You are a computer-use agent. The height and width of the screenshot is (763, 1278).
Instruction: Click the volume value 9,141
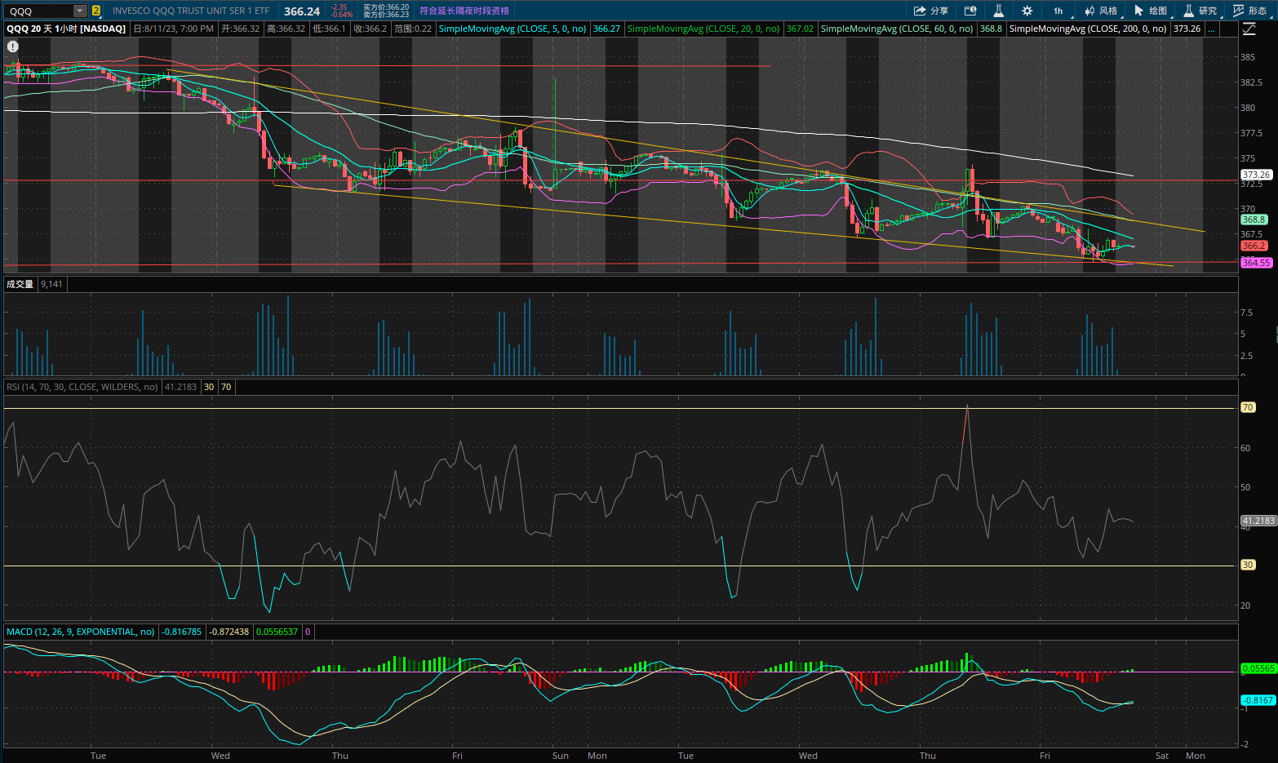(51, 284)
